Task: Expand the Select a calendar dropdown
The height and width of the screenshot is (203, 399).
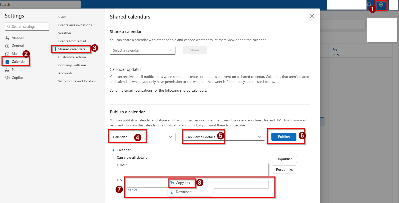Action: (x=143, y=50)
